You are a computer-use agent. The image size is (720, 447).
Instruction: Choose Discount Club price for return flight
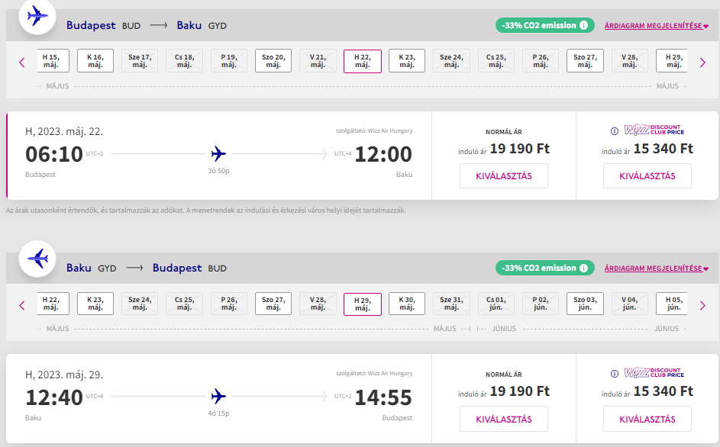pos(647,419)
